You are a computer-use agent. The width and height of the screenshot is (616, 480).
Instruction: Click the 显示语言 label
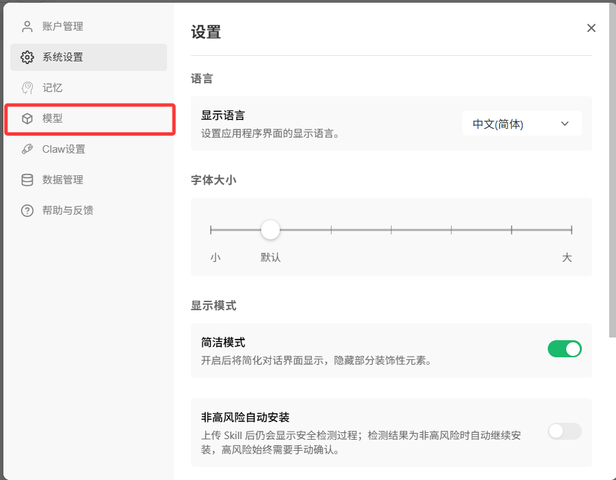click(223, 115)
